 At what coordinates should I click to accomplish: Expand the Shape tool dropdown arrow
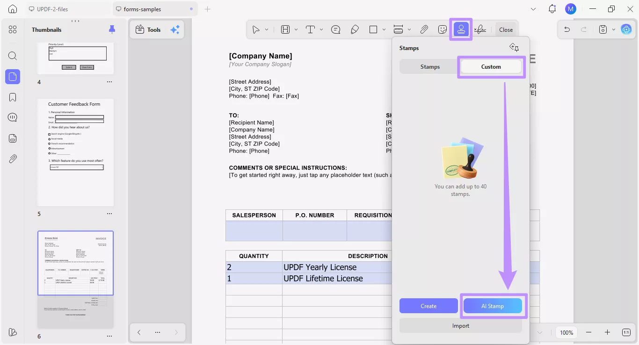coord(384,29)
